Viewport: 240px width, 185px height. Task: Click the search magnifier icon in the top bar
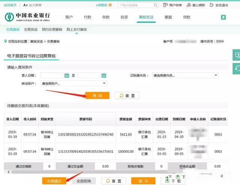[x=156, y=5]
